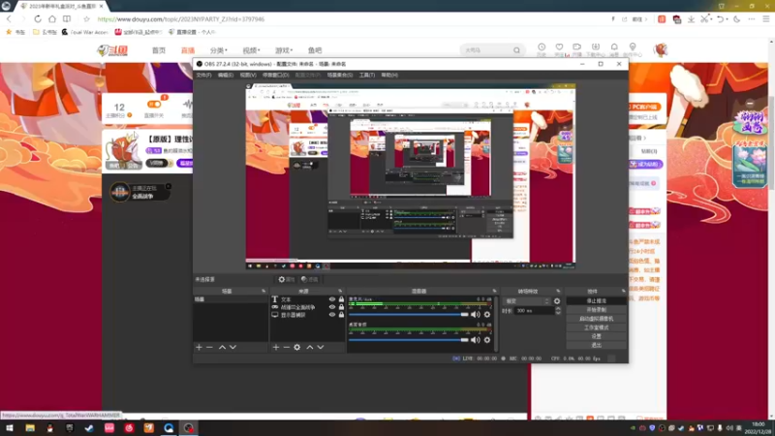The width and height of the screenshot is (775, 436).
Task: Expand the 分类 dropdown in Douyu navigation
Action: [219, 50]
